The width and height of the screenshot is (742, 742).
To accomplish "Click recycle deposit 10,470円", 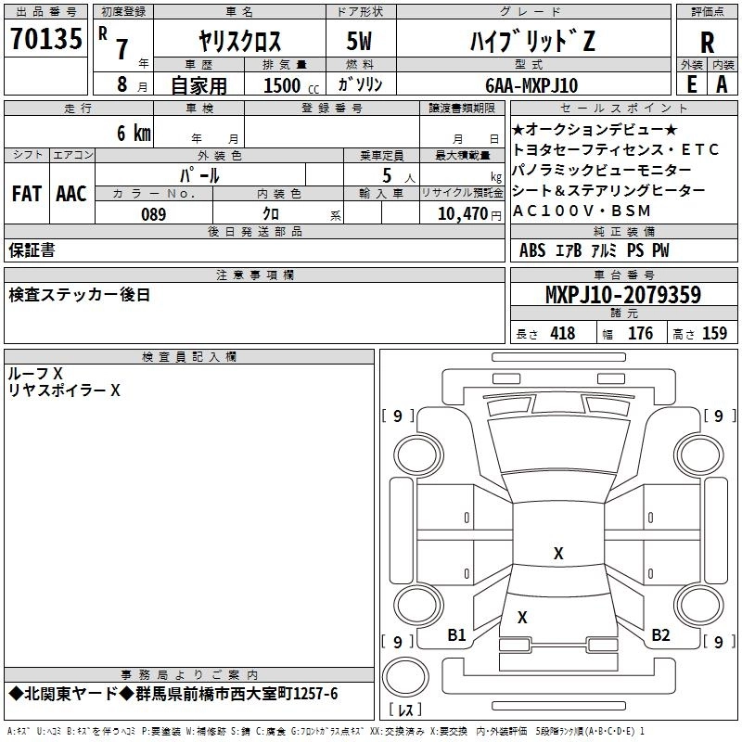I will click(x=469, y=214).
